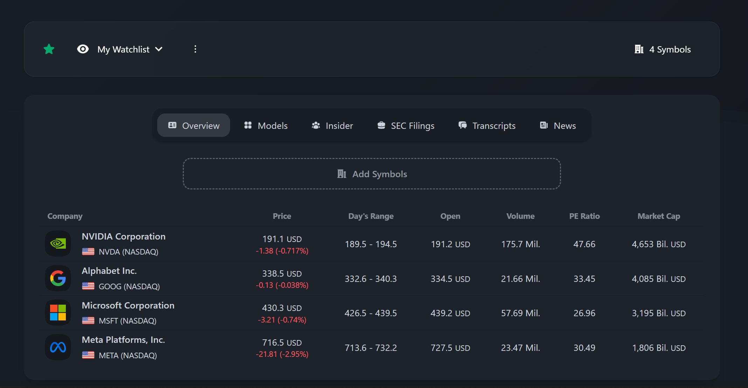Open the three-dot watchlist options menu
This screenshot has width=748, height=388.
pyautogui.click(x=195, y=49)
